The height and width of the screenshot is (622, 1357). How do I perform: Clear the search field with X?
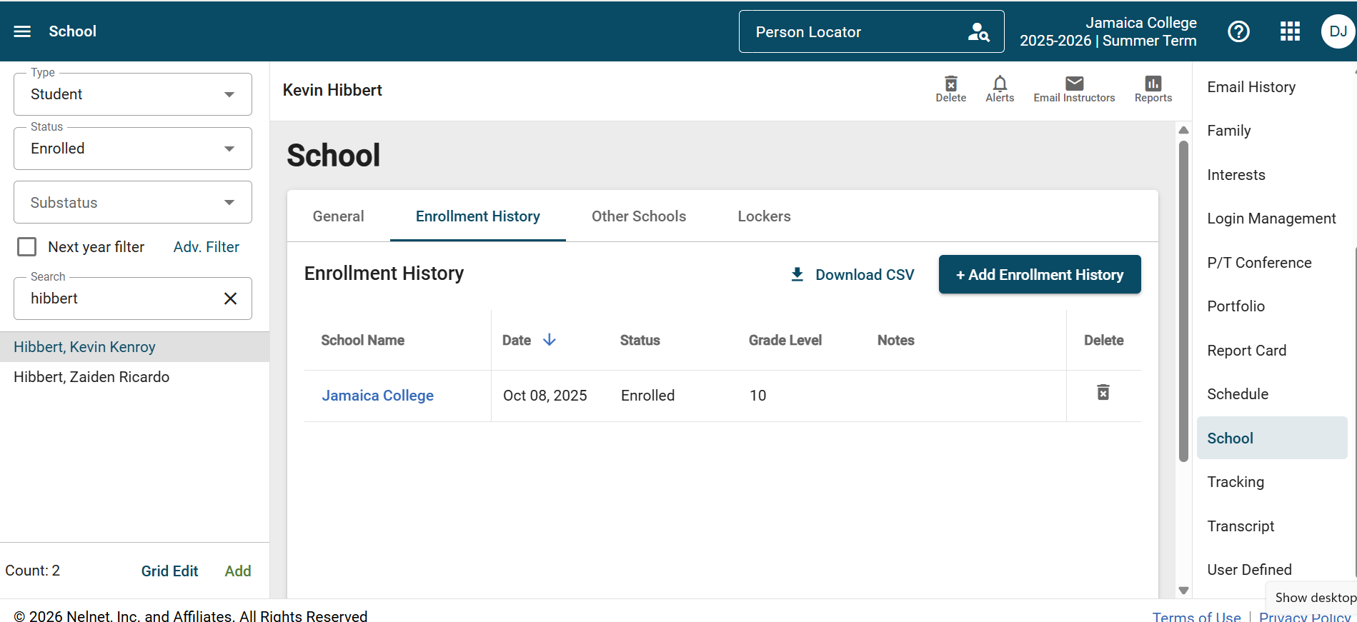click(230, 299)
